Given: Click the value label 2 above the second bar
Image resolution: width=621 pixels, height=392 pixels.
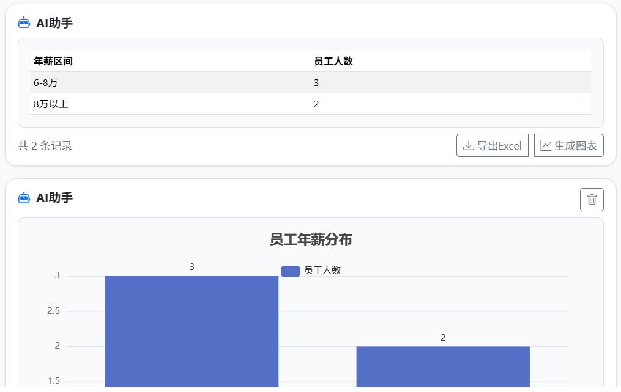Looking at the screenshot, I should [442, 336].
